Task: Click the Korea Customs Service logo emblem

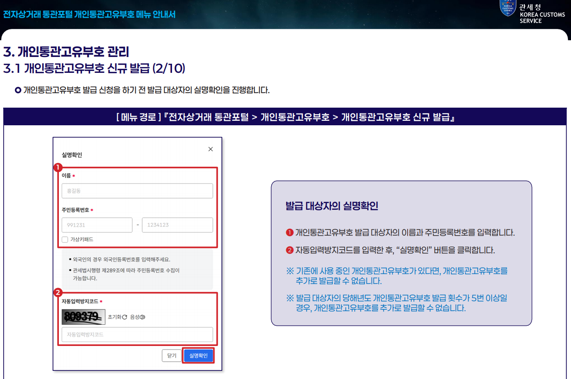Action: tap(508, 7)
